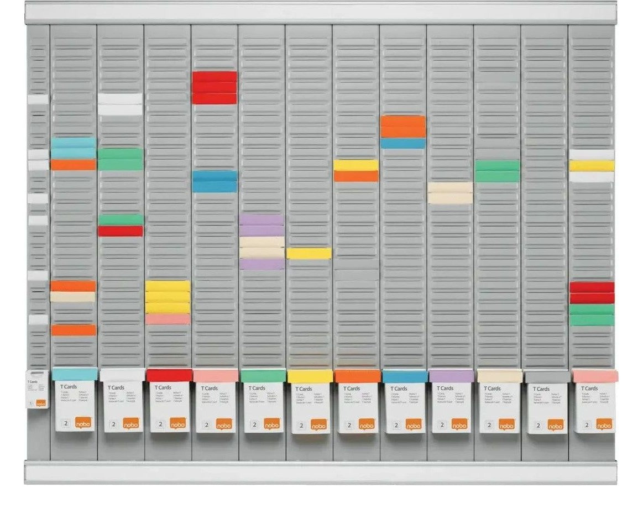Click the number 2 badge on the yellow-topped pack
This screenshot has height=509, width=643.
click(x=301, y=426)
